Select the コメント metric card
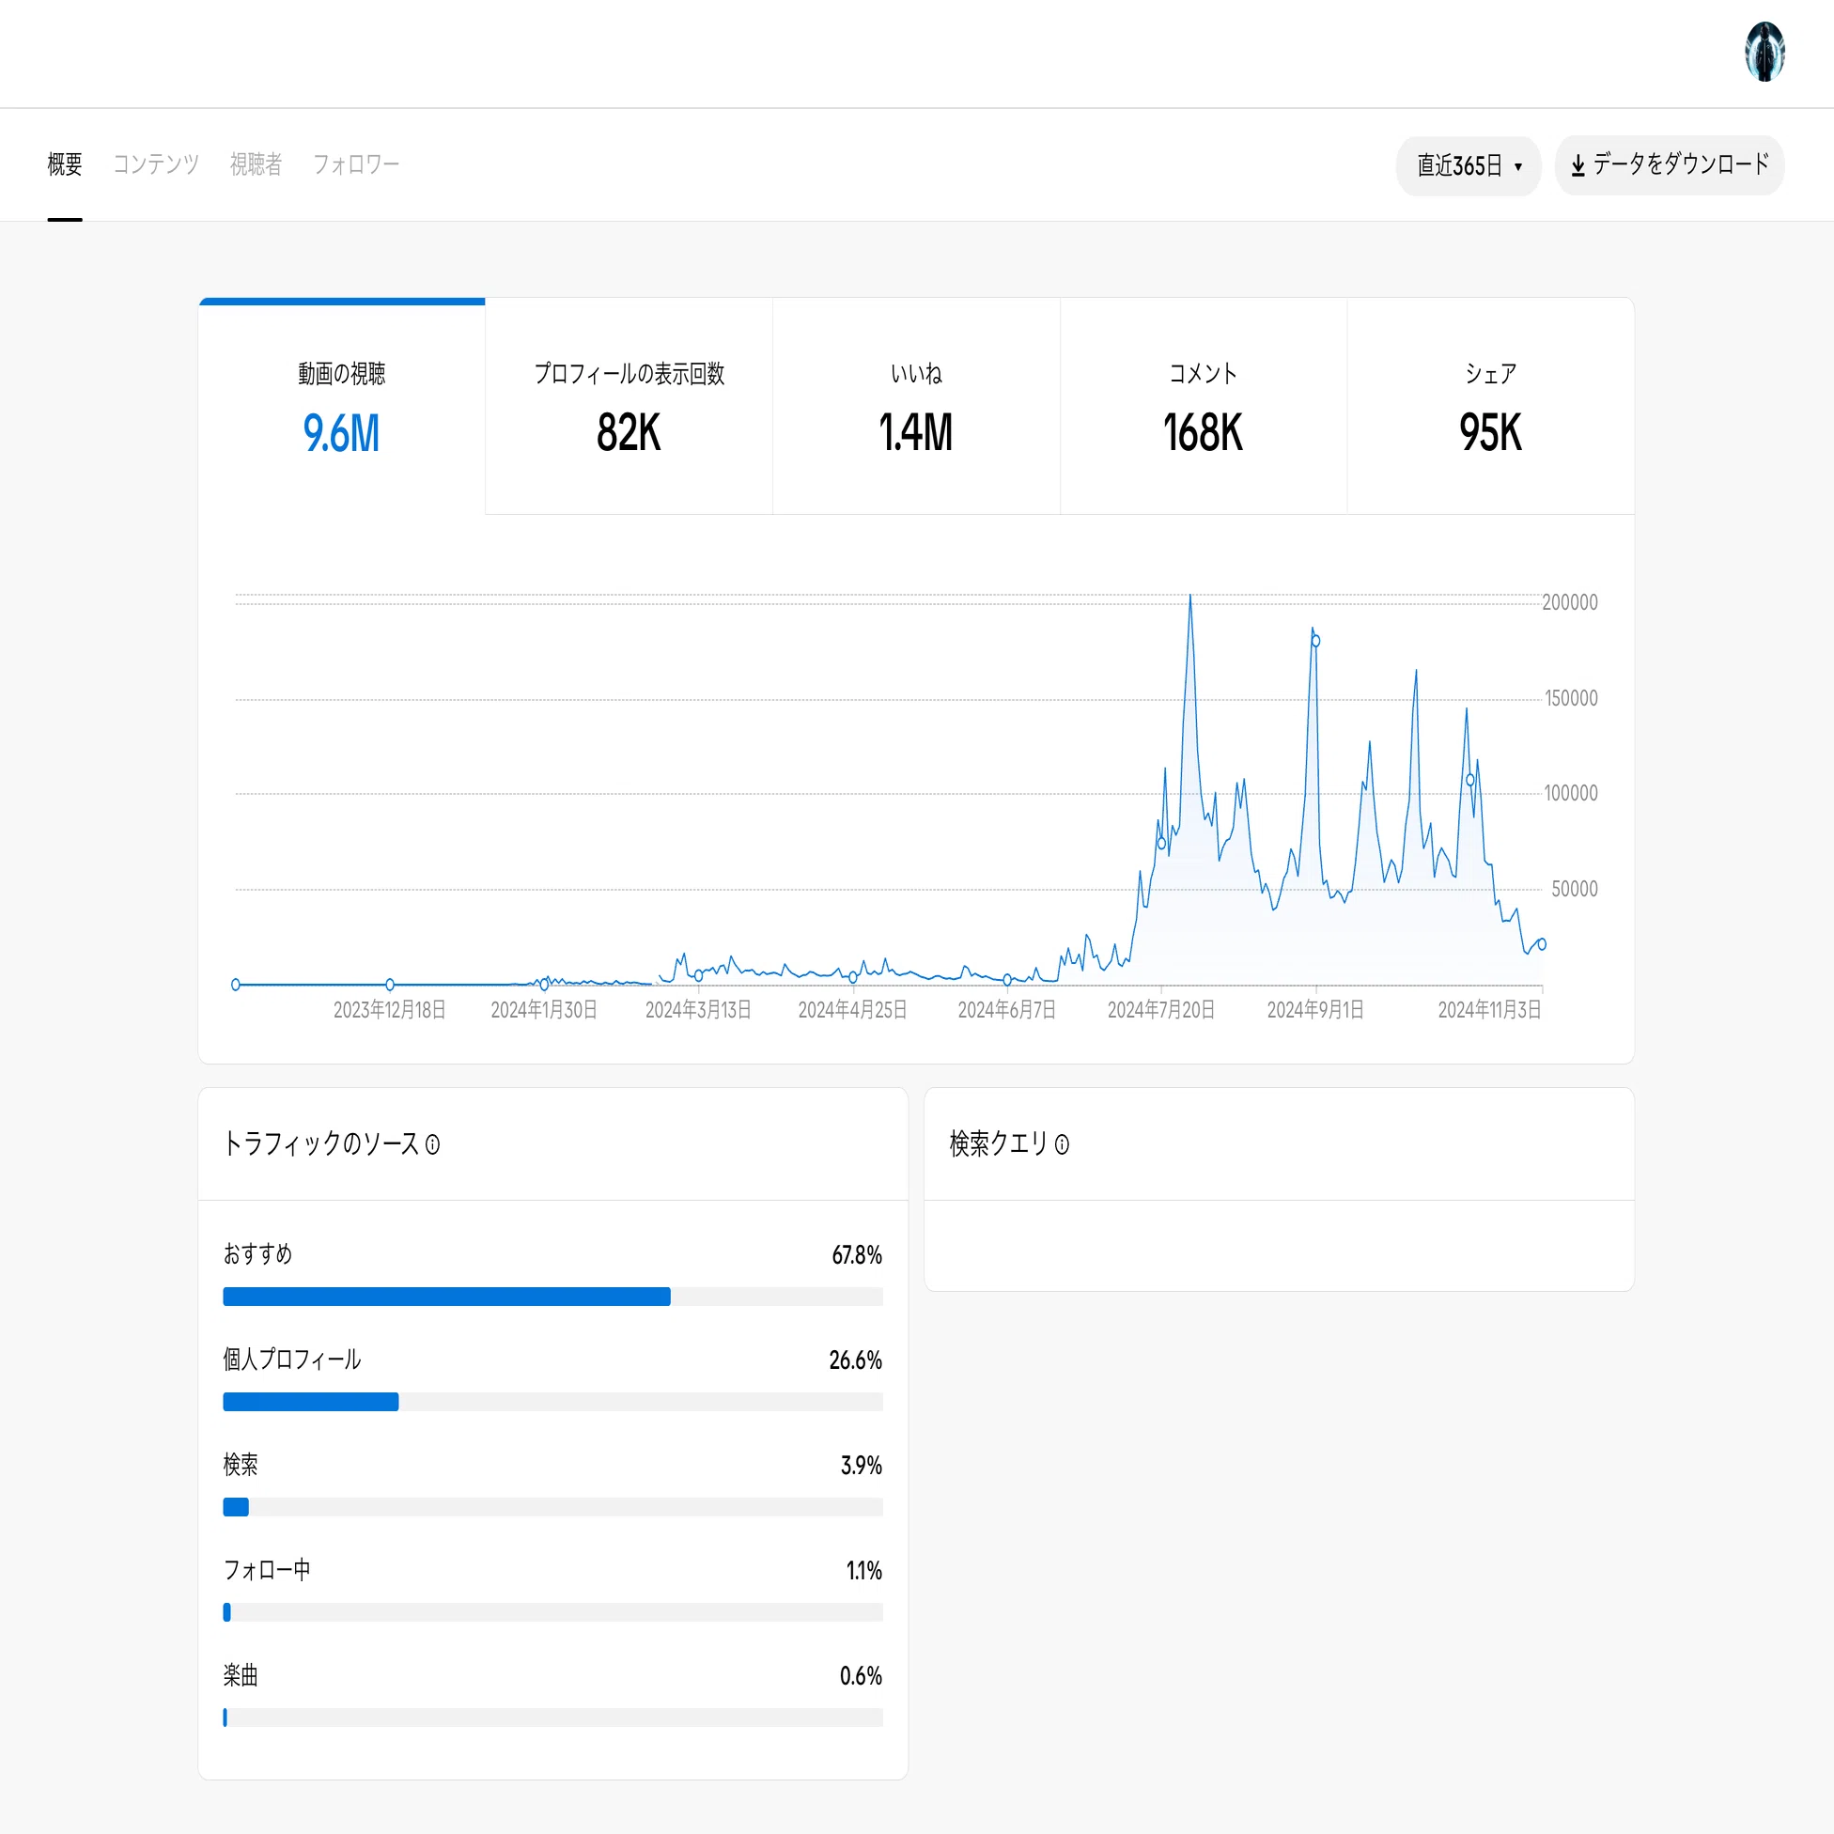 [1203, 406]
